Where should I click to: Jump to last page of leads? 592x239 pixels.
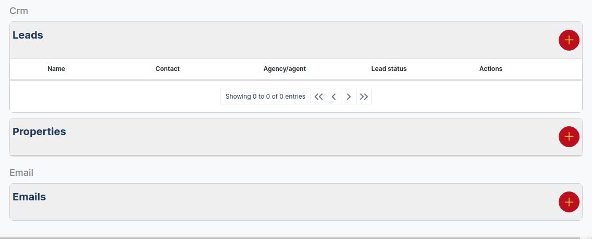(364, 97)
